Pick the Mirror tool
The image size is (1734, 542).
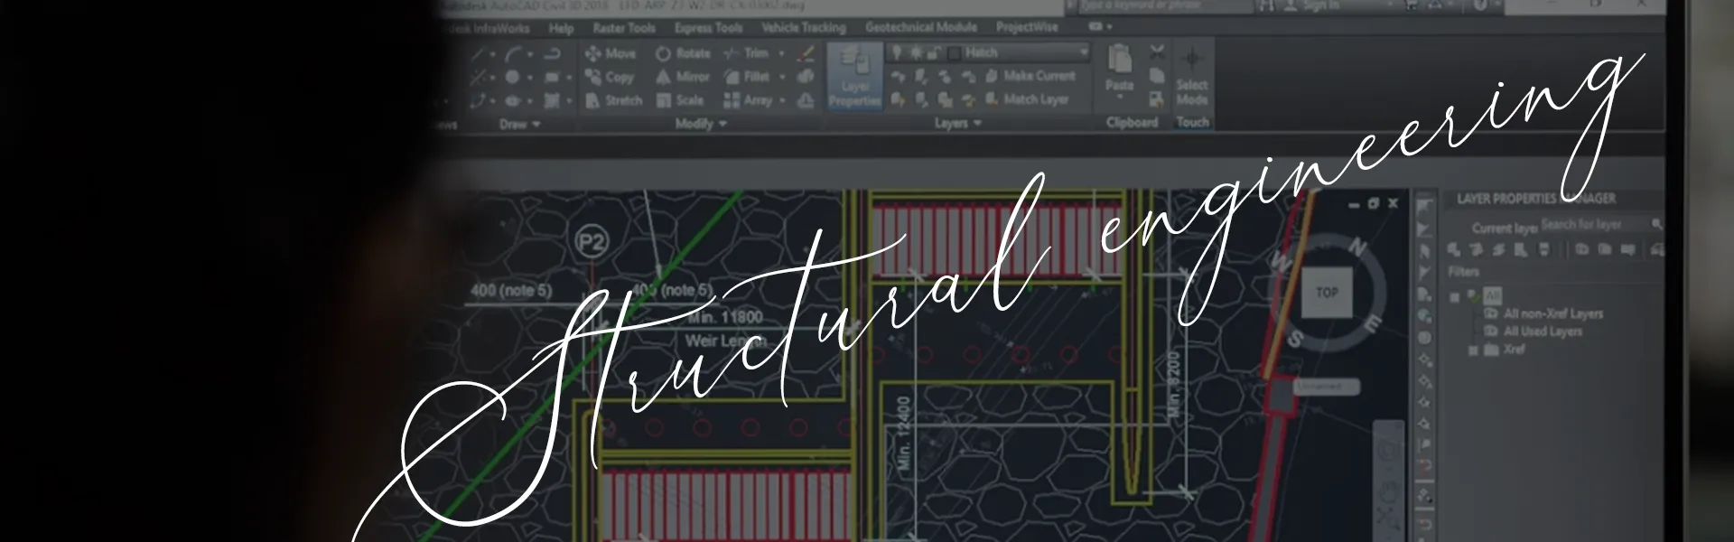pos(683,77)
